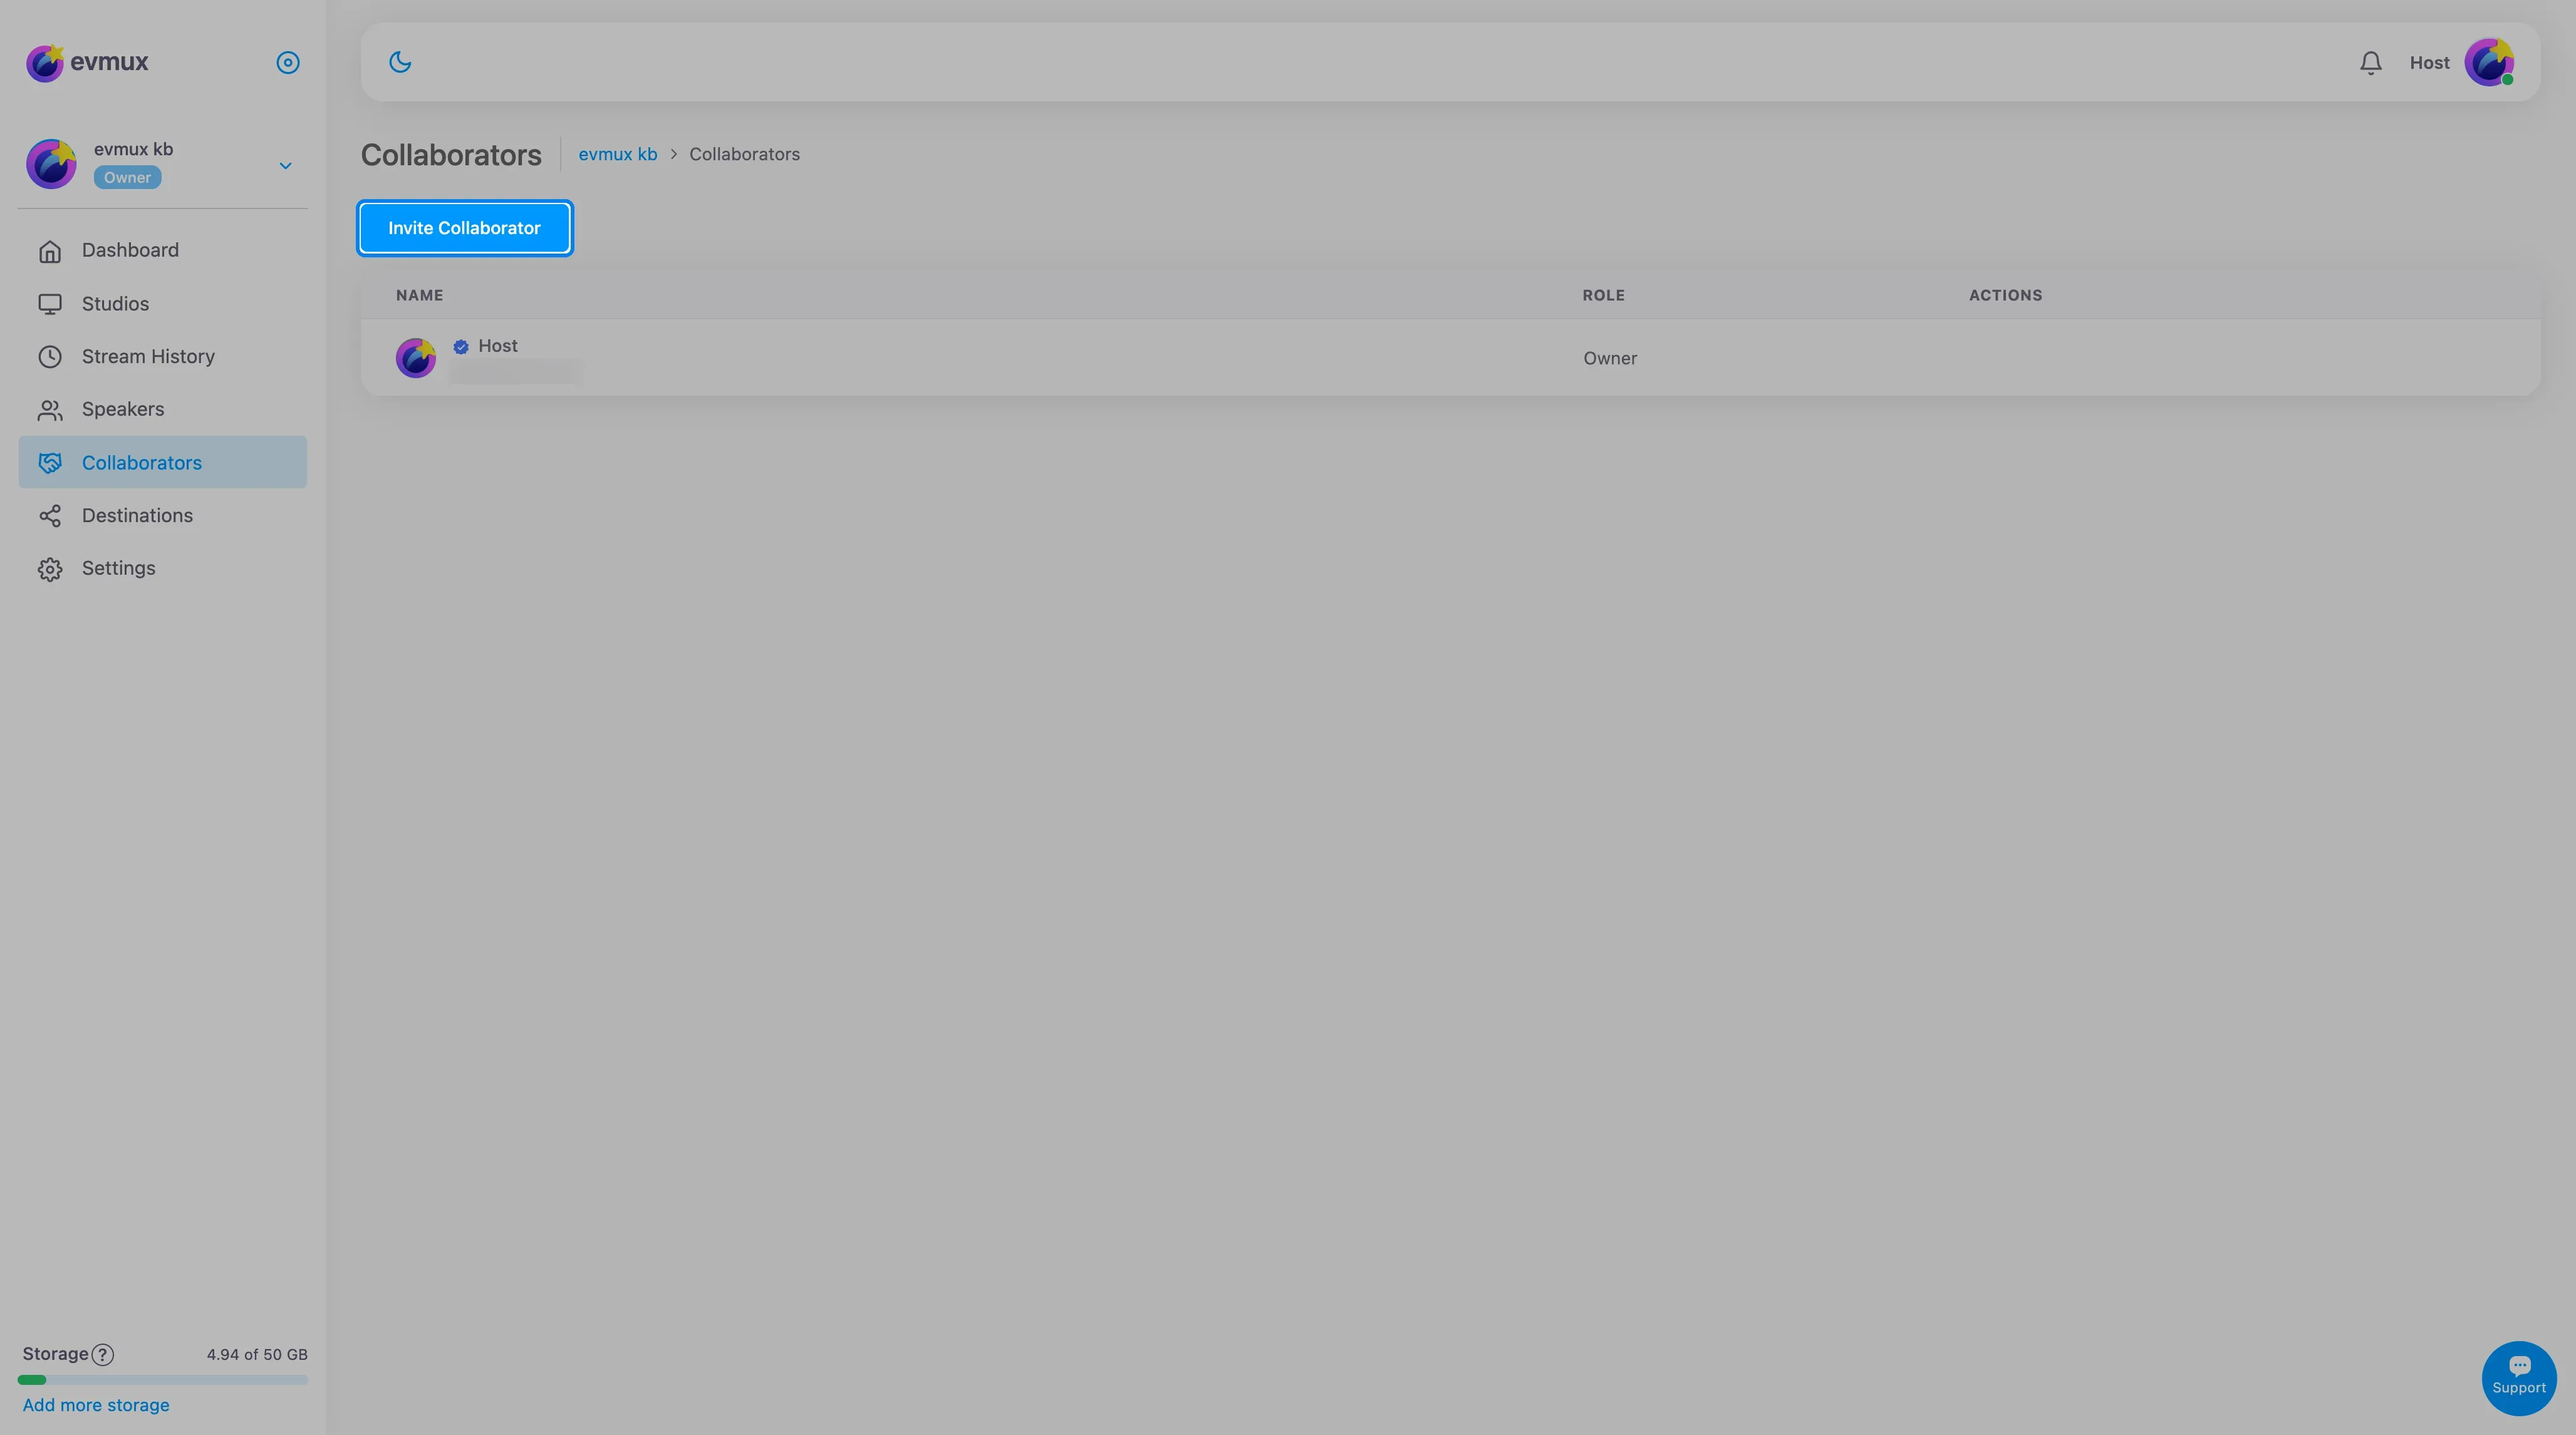The width and height of the screenshot is (2576, 1435).
Task: Click the Collaborators handshake icon
Action: tap(50, 463)
